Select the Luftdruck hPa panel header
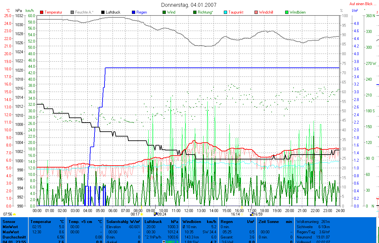Viewport: 379px width, 243px height. [x=161, y=222]
